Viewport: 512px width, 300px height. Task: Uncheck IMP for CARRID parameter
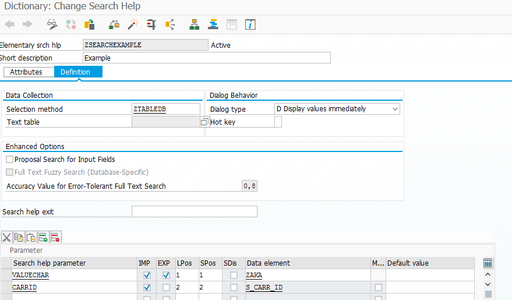pyautogui.click(x=147, y=288)
